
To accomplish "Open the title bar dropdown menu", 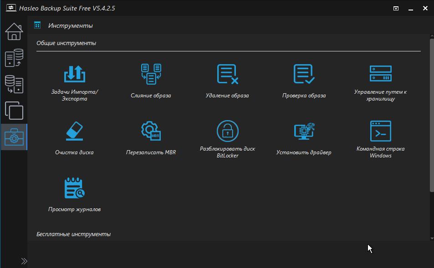I will point(396,8).
